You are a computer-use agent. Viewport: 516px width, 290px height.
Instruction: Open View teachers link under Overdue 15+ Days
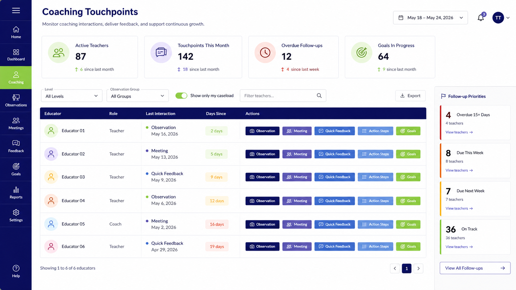(459, 132)
